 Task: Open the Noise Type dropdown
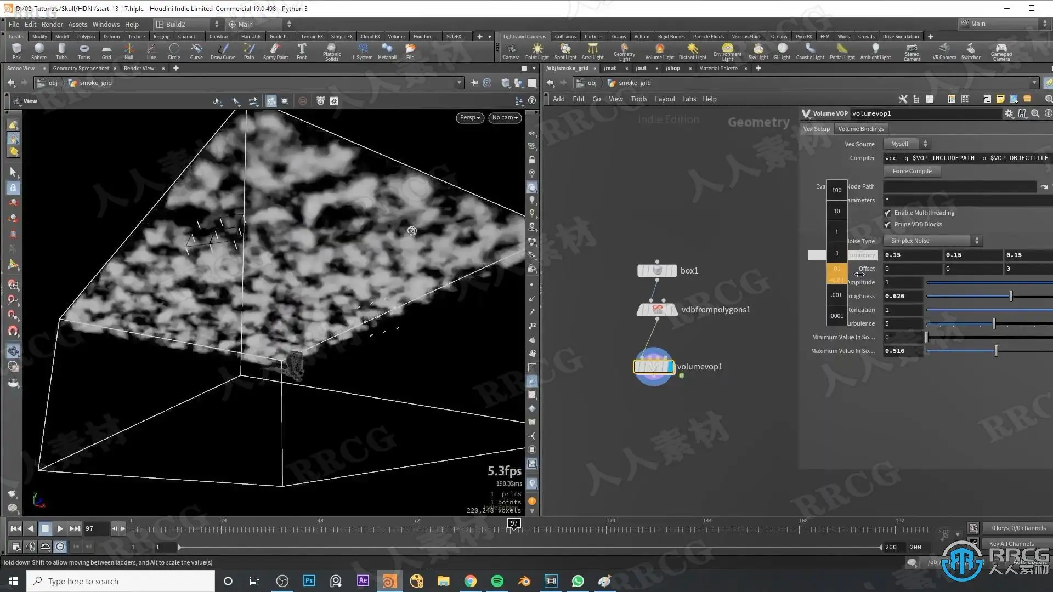coord(932,241)
